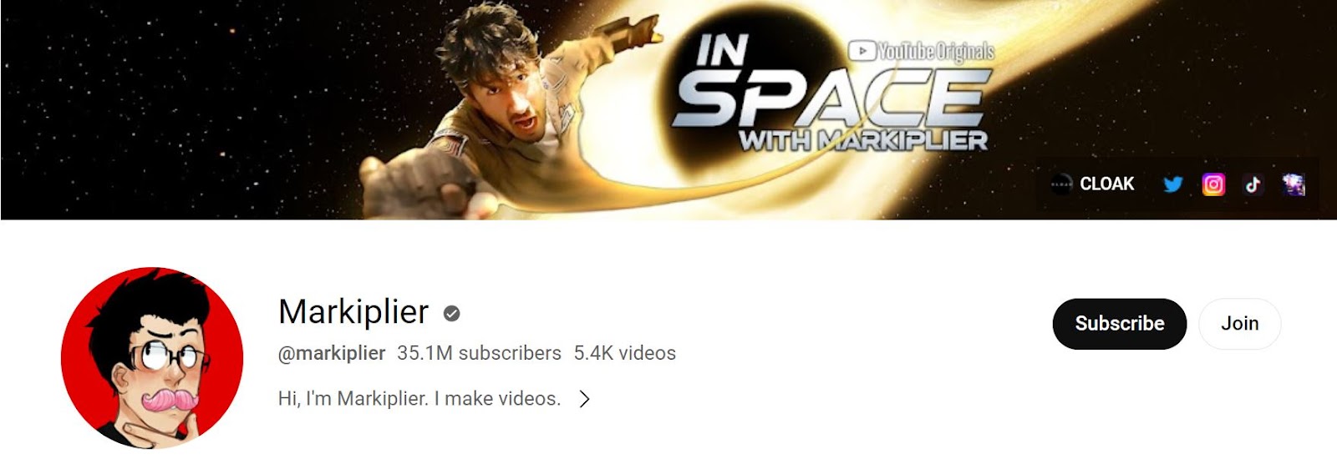The width and height of the screenshot is (1337, 469).
Task: Click the 35.1M subscribers count
Action: (479, 353)
